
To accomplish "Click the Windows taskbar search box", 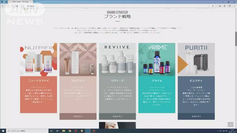I will click(x=27, y=131).
